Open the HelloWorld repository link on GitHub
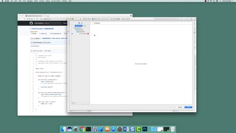Viewport: 236px width, 133px height. pyautogui.click(x=49, y=29)
